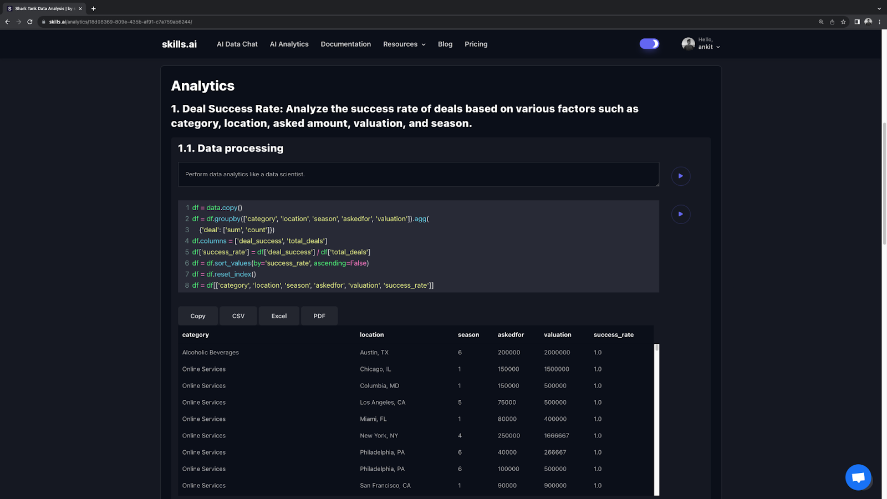Click the browser share page icon
The width and height of the screenshot is (887, 499).
pos(832,22)
